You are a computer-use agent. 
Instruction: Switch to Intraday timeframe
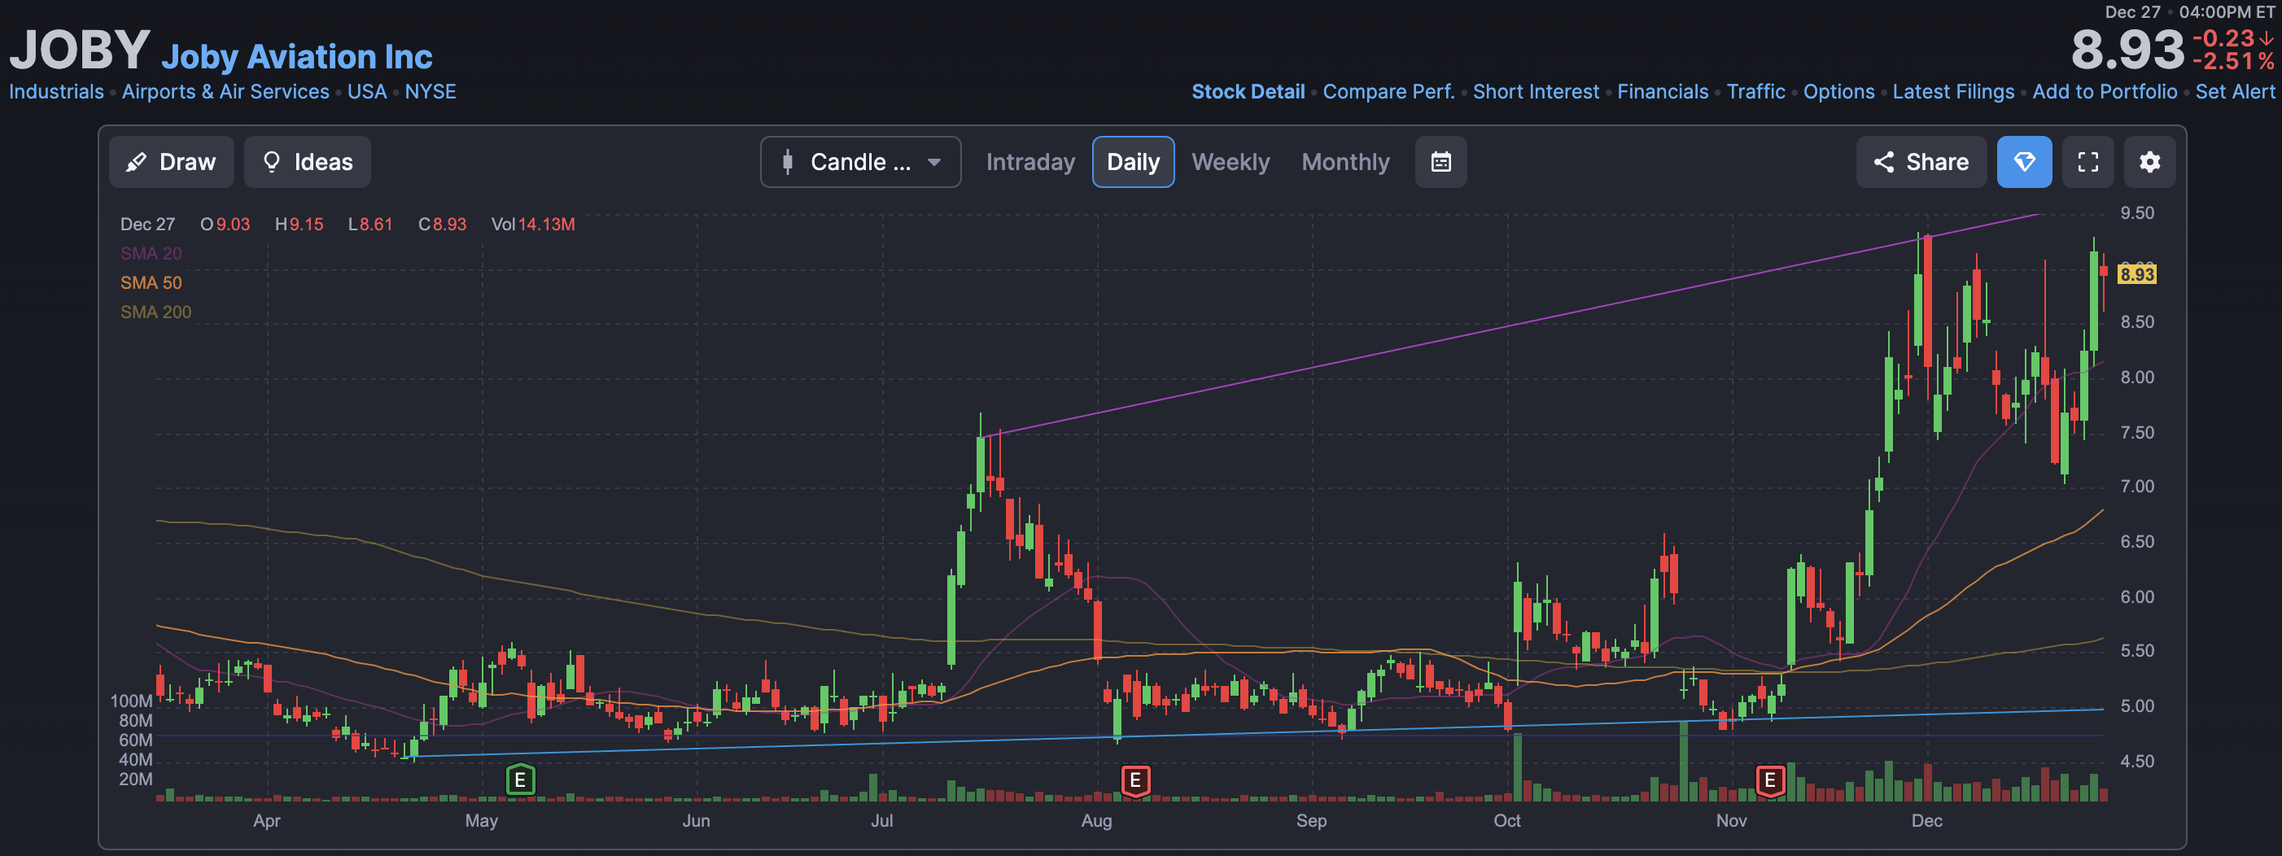tap(1030, 162)
